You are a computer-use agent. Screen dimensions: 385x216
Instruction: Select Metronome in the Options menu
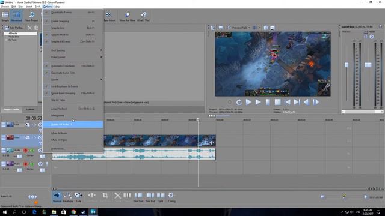[x=73, y=116]
